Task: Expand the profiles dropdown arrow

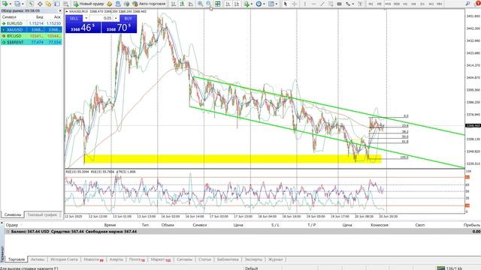Action: (x=23, y=4)
